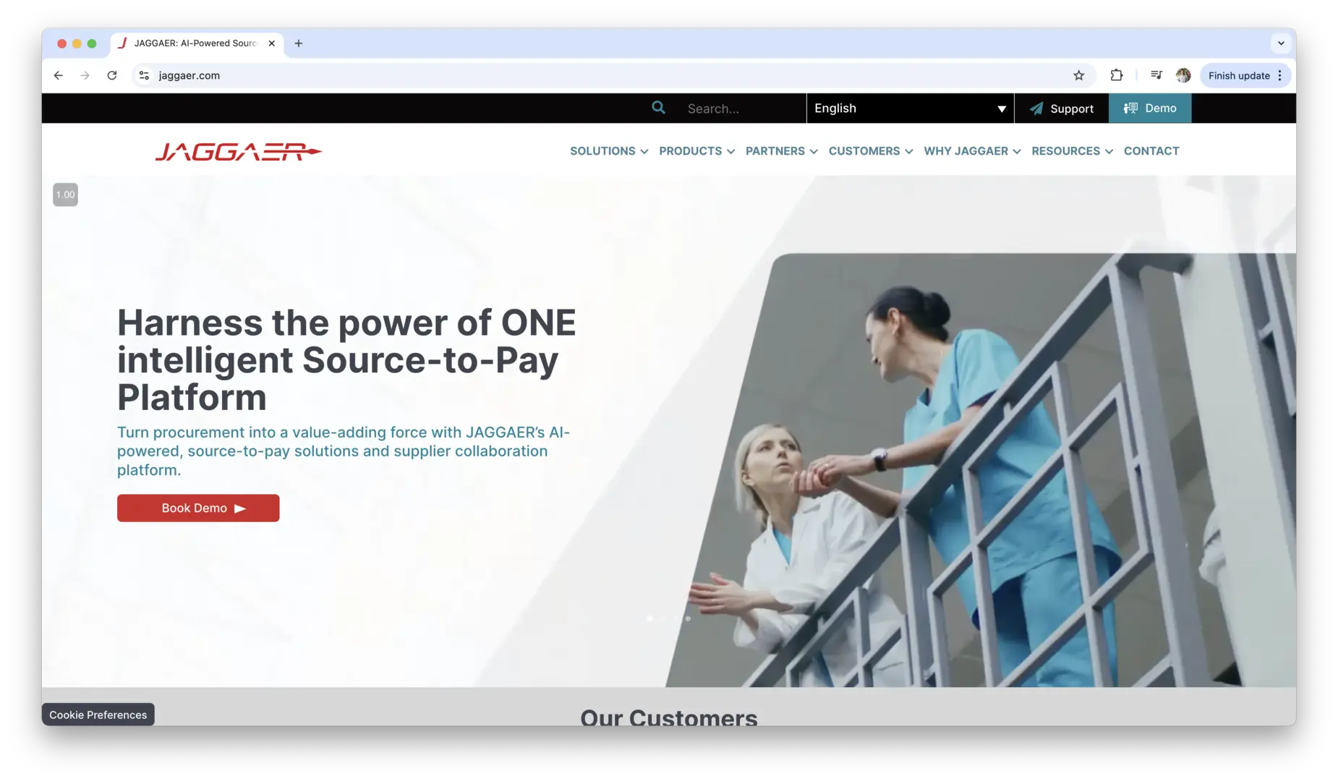Expand the Solutions menu
Viewport: 1338px width, 781px height.
609,151
